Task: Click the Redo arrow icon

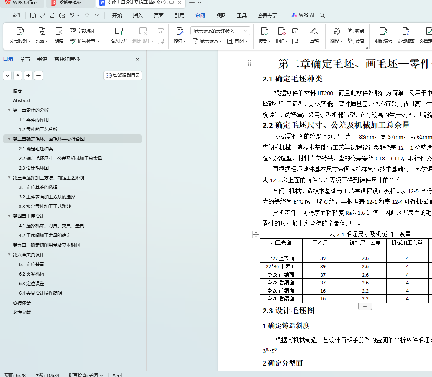Action: pyautogui.click(x=87, y=16)
